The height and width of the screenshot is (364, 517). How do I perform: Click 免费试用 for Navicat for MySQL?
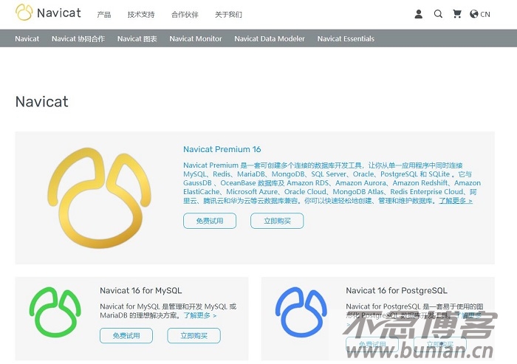coord(126,336)
